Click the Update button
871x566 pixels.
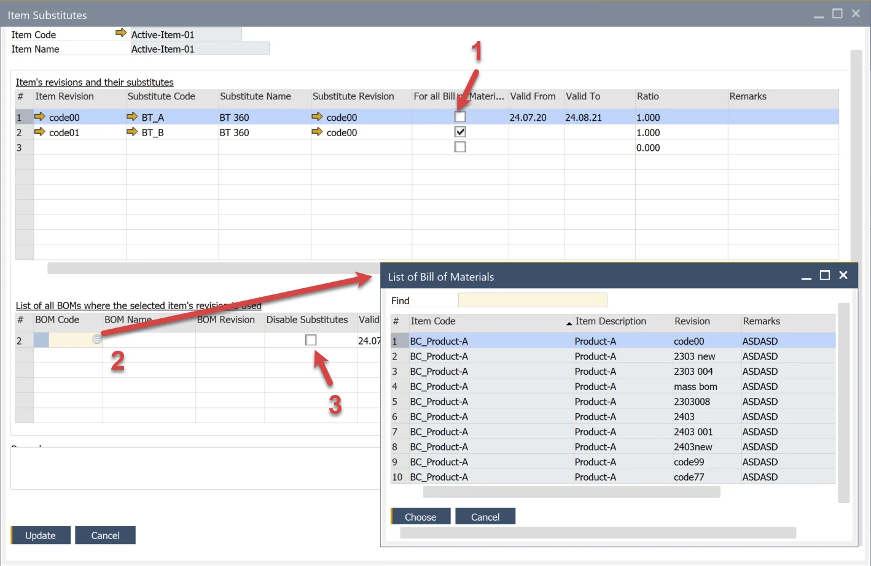(41, 535)
